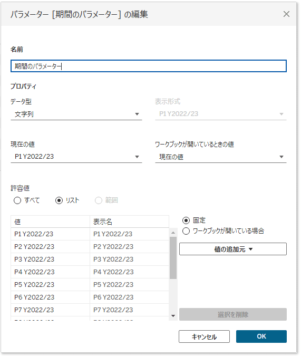The height and width of the screenshot is (356, 301).
Task: Click P5 Y2022/23 in the 表示名 column
Action: point(129,285)
